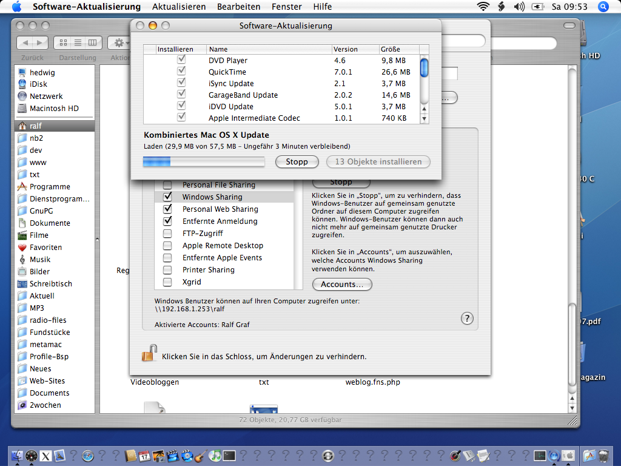This screenshot has width=621, height=466.
Task: Click the lock icon to prevent changes
Action: coord(149,353)
